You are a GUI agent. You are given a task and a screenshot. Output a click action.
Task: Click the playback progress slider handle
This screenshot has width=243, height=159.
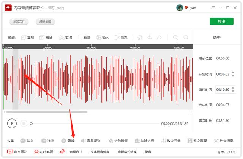[31, 123]
